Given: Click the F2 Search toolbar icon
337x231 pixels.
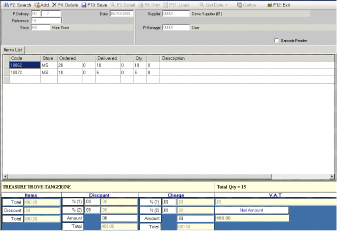Looking at the screenshot, I should pyautogui.click(x=5, y=4).
